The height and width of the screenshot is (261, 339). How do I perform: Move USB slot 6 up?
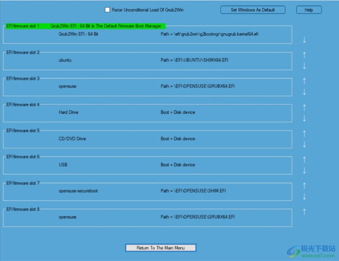304,160
